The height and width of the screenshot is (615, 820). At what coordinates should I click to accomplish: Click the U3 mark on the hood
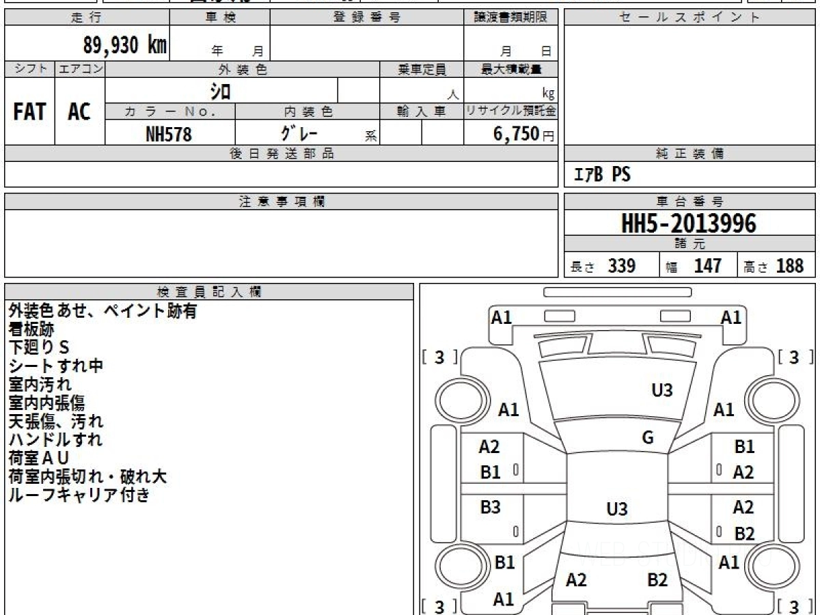point(661,390)
